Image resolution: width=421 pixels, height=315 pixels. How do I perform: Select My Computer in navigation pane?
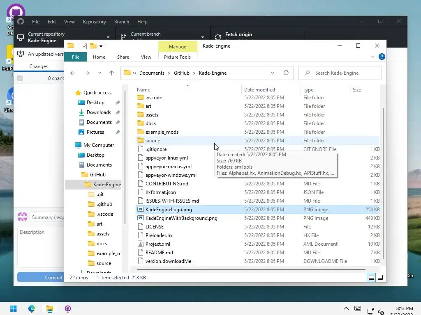click(99, 145)
